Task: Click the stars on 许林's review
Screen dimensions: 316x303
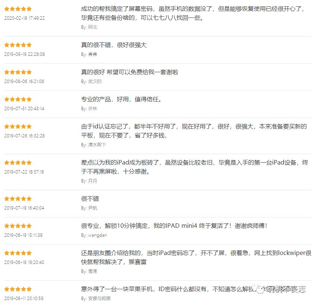Action: 18,99
